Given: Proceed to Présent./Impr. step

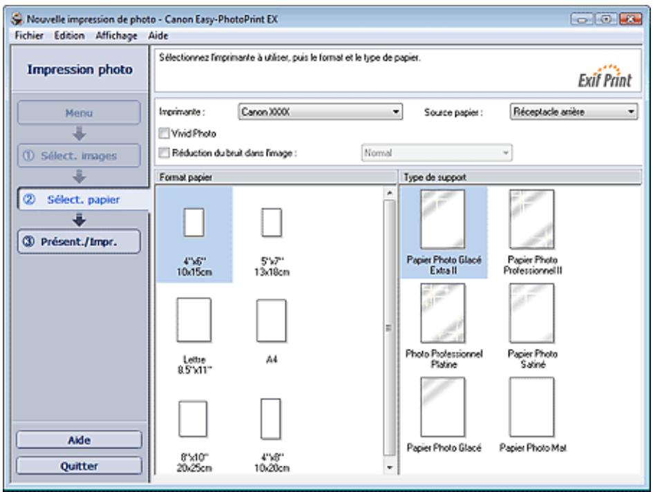Looking at the screenshot, I should pyautogui.click(x=79, y=241).
